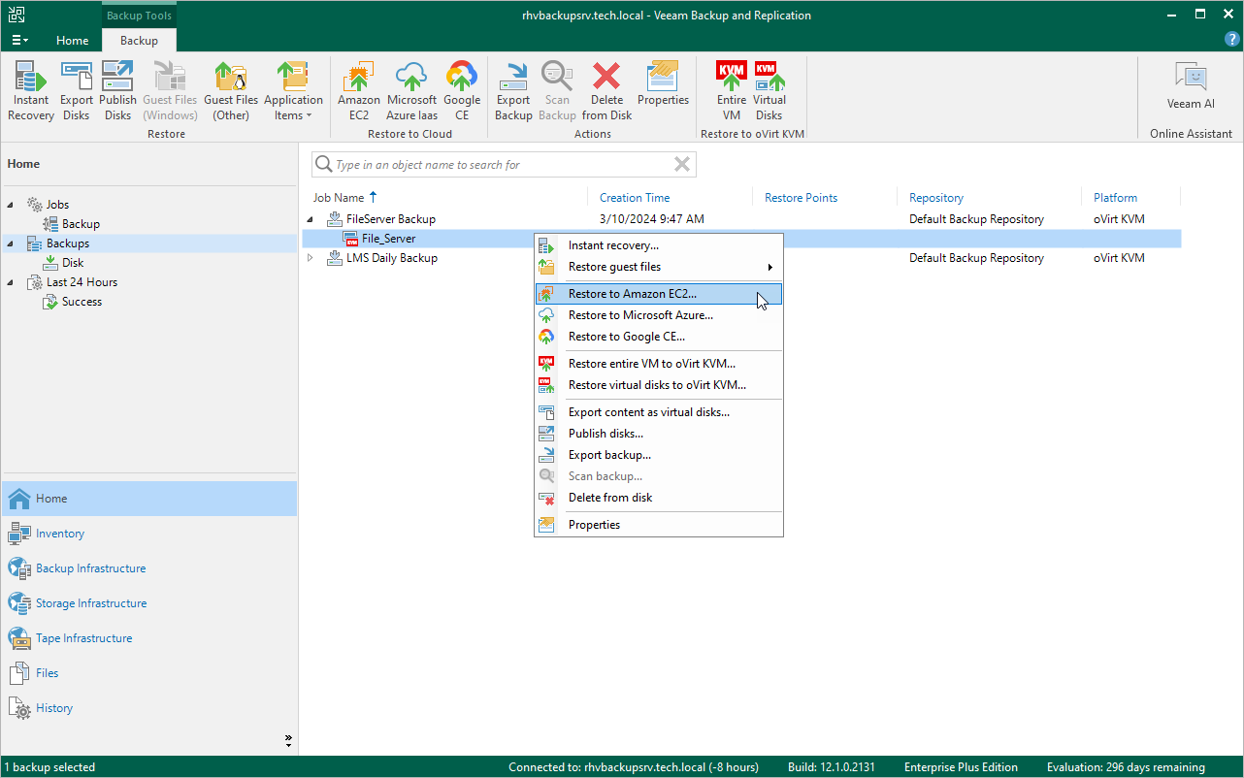Go to Backup Infrastructure view
1244x778 pixels.
pos(149,568)
